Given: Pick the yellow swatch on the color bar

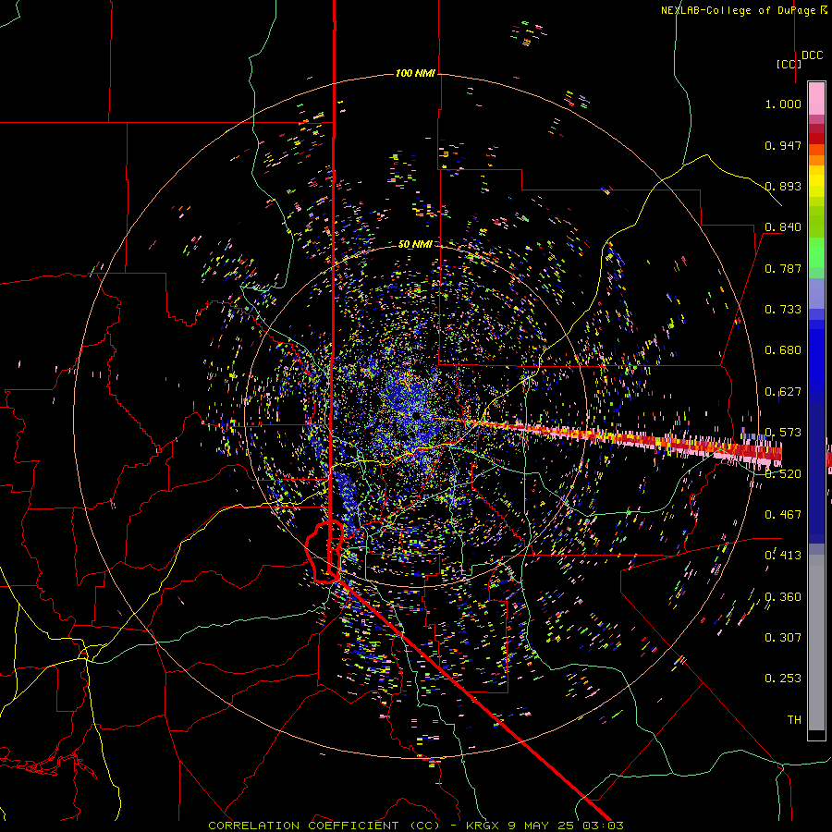Looking at the screenshot, I should click(816, 181).
